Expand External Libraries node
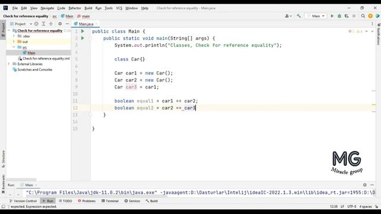The image size is (381, 214). (x=9, y=64)
